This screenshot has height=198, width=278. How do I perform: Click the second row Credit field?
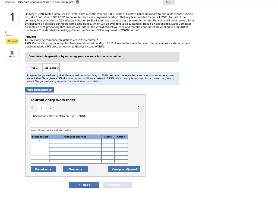[121, 145]
